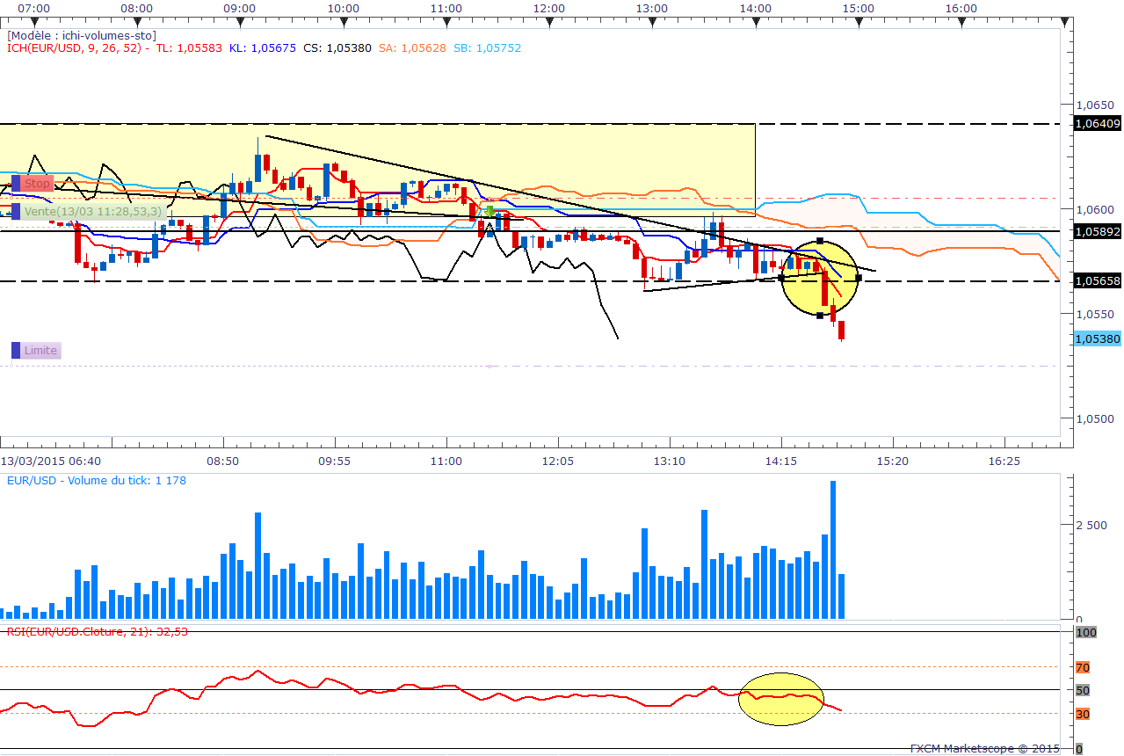1124x756 pixels.
Task: Click the green sell arrow marker
Action: point(489,212)
